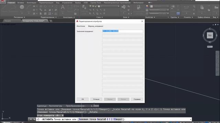220x123 pixels.
Task: Expand the Аннотации panel
Action: pyautogui.click(x=69, y=17)
